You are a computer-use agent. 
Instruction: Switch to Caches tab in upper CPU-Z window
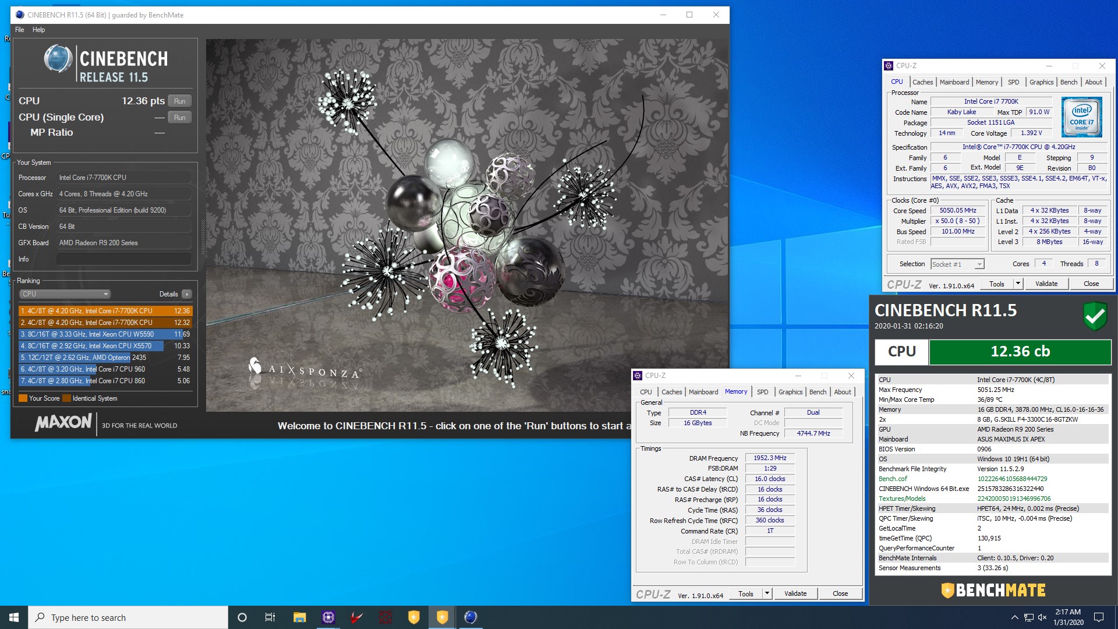pos(922,82)
